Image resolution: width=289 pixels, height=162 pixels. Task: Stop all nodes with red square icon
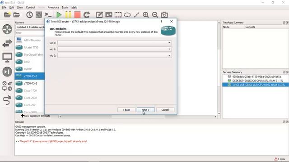click(77, 15)
